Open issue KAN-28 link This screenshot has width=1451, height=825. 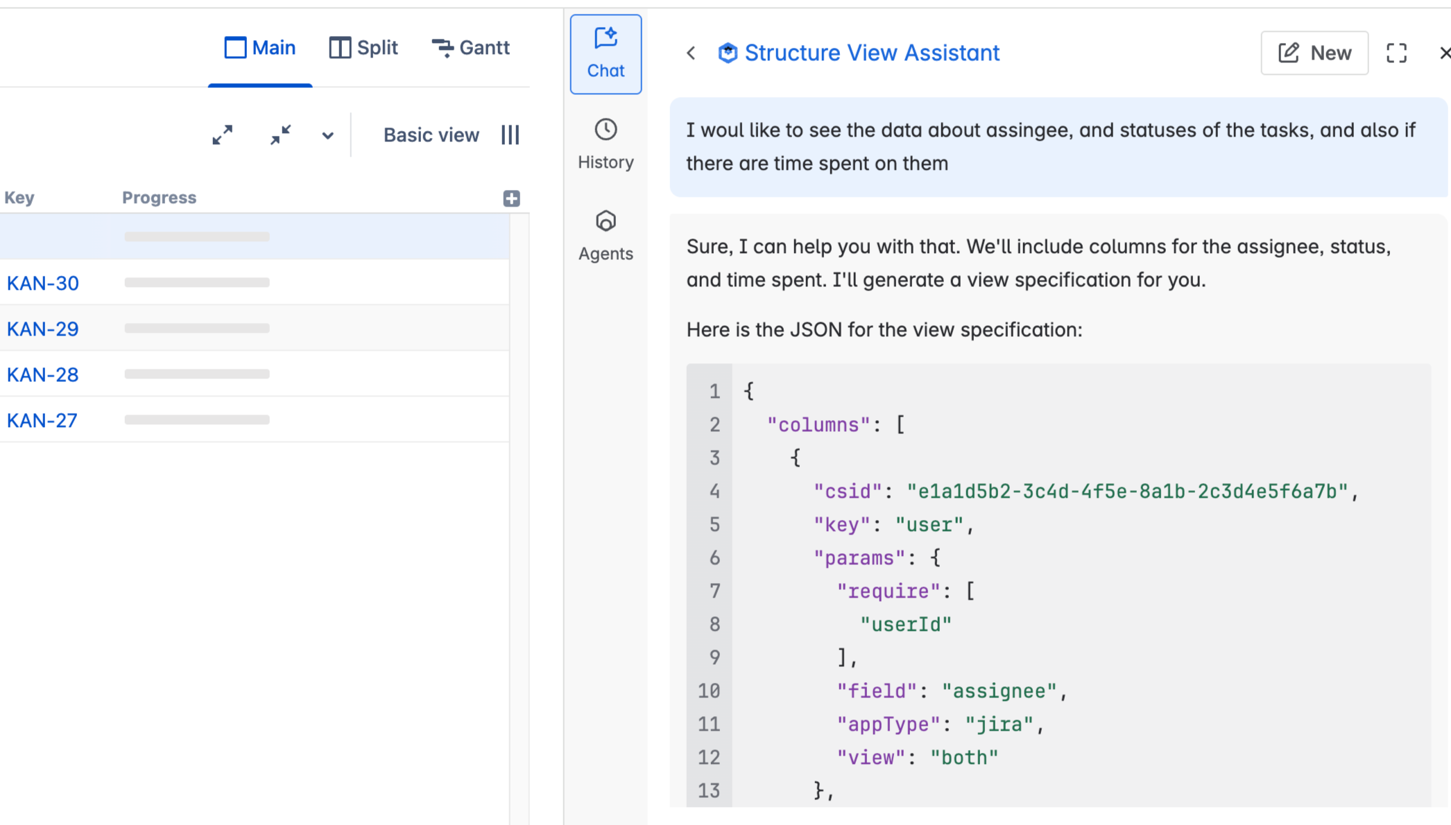pyautogui.click(x=43, y=374)
